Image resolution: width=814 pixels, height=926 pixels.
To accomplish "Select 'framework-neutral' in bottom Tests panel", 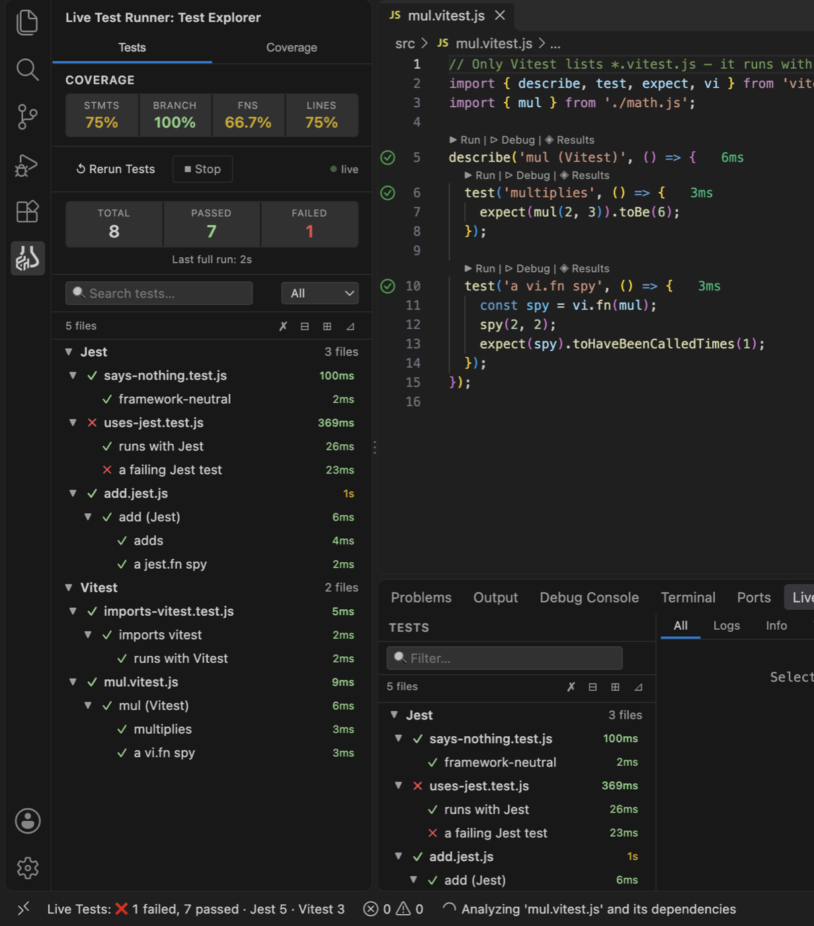I will coord(516,762).
